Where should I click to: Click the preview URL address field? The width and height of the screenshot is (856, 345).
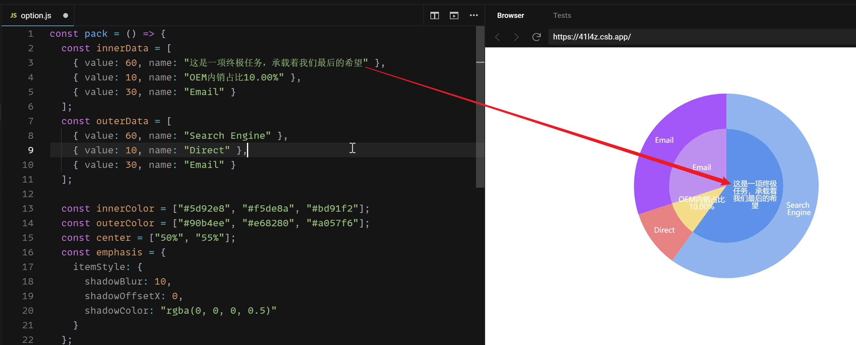pyautogui.click(x=698, y=37)
